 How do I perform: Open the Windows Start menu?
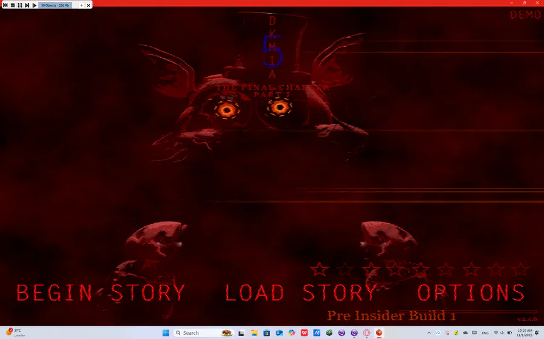166,333
